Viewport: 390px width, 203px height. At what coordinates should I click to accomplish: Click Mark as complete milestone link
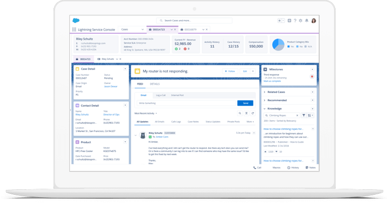click(x=271, y=81)
